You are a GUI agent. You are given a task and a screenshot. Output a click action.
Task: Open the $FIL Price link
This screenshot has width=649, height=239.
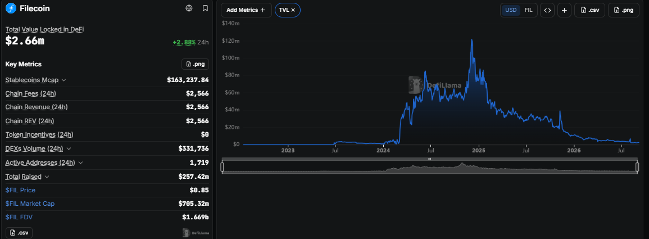tap(20, 190)
